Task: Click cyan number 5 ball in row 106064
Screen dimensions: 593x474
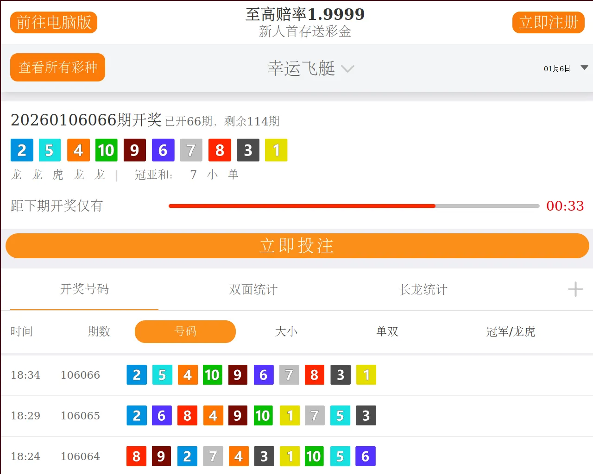Action: 340,456
